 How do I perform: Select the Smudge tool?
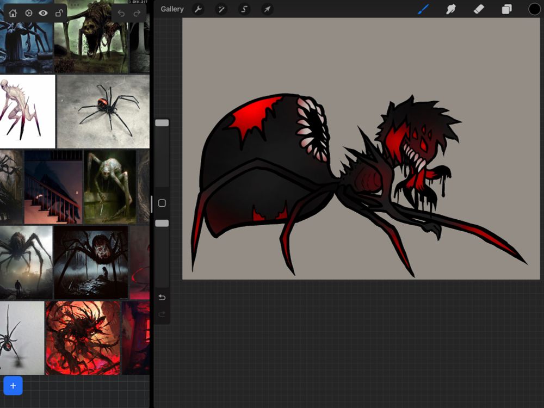coord(451,9)
